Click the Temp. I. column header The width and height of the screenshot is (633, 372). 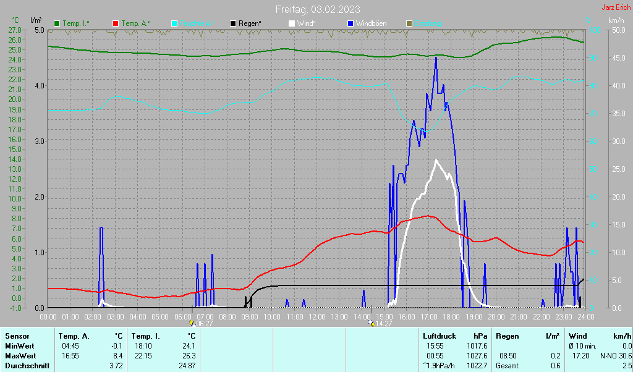point(145,336)
